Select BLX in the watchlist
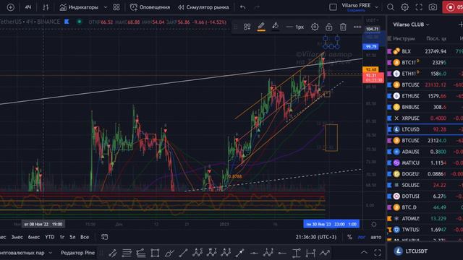The height and width of the screenshot is (260, 463). coord(425,51)
